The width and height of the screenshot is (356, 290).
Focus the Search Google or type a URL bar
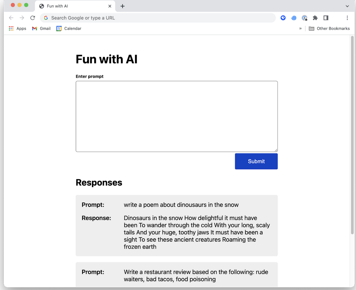(x=158, y=18)
